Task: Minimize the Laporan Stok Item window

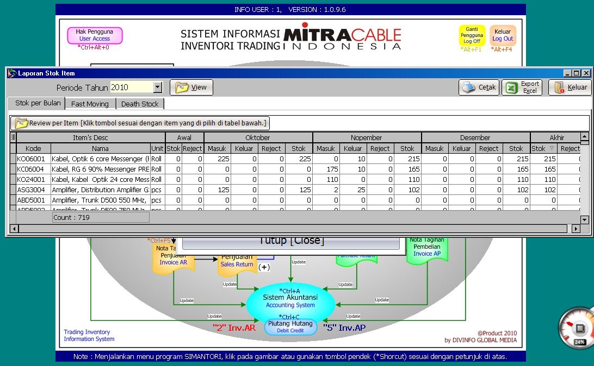Action: (x=567, y=73)
